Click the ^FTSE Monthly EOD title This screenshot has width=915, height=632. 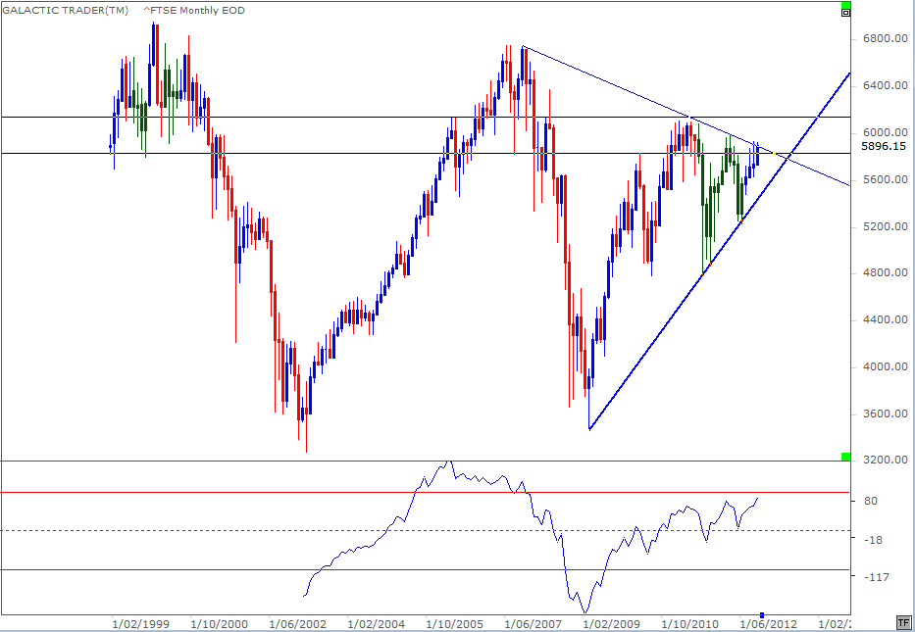pyautogui.click(x=194, y=11)
